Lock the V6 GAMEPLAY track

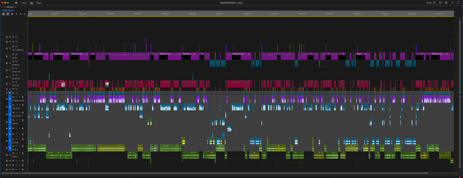click(x=7, y=63)
